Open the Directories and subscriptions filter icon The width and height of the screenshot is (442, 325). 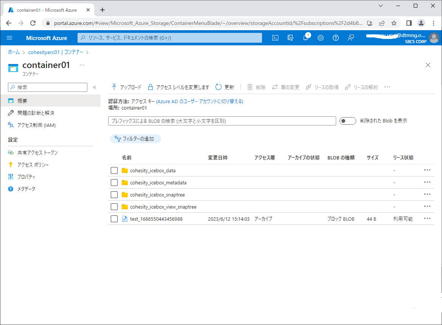290,38
